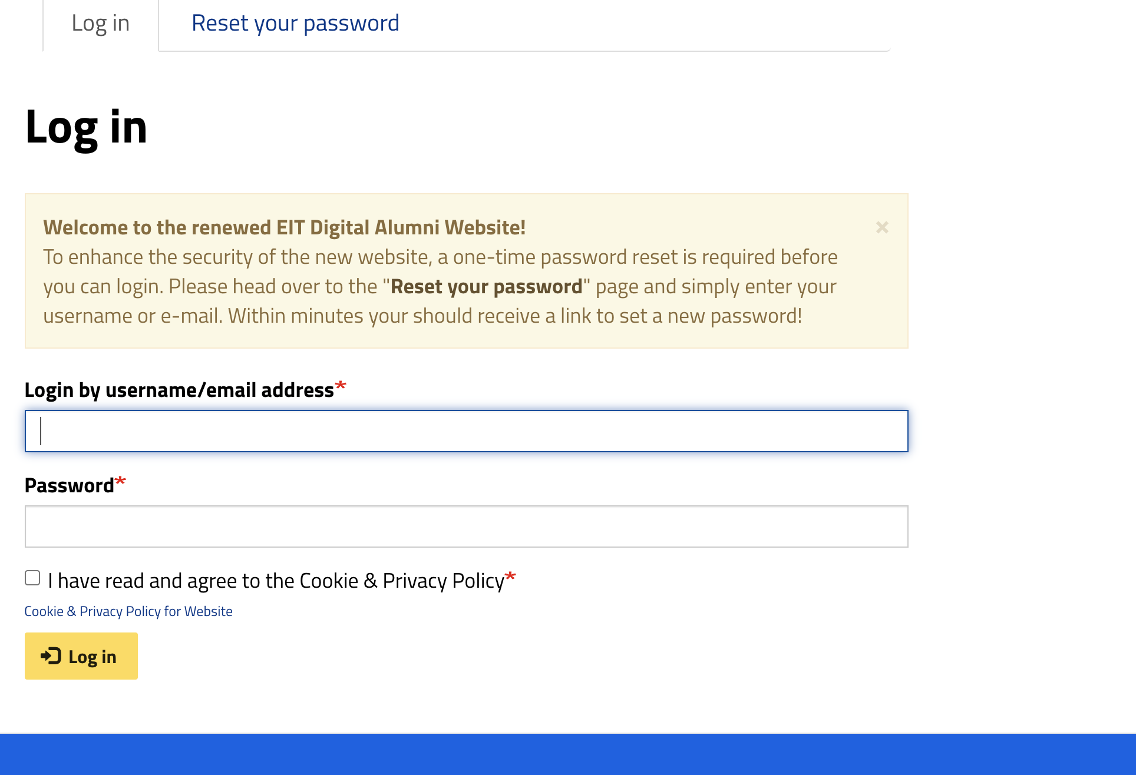Click the red asterisk next to Password label
Viewport: 1136px width, 775px height.
point(120,482)
